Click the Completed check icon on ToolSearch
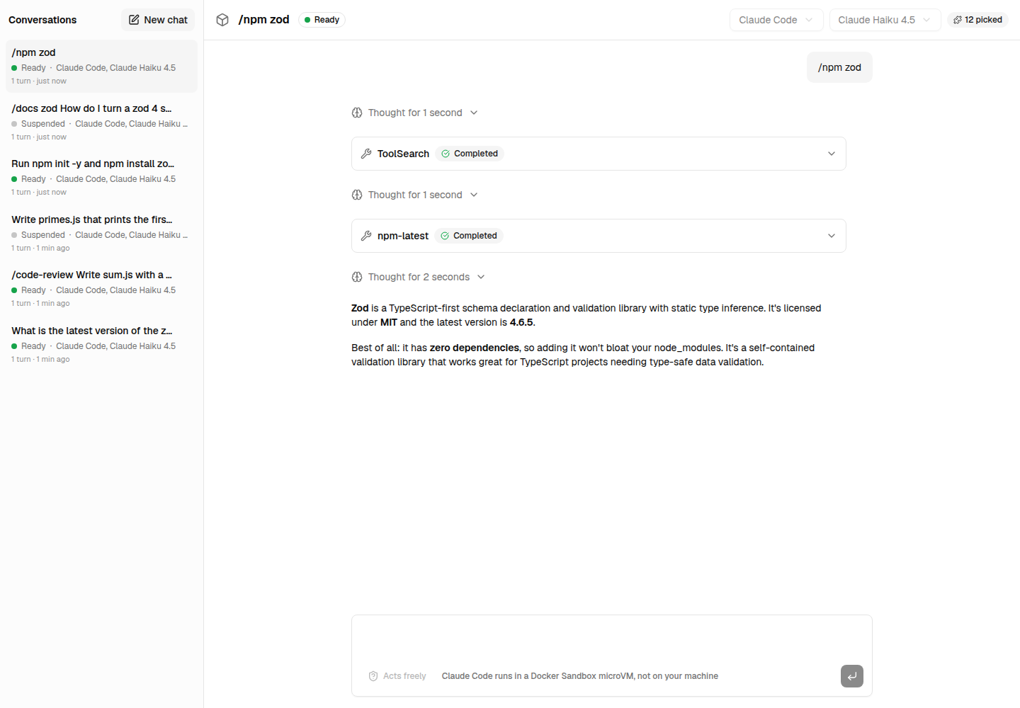 [446, 154]
